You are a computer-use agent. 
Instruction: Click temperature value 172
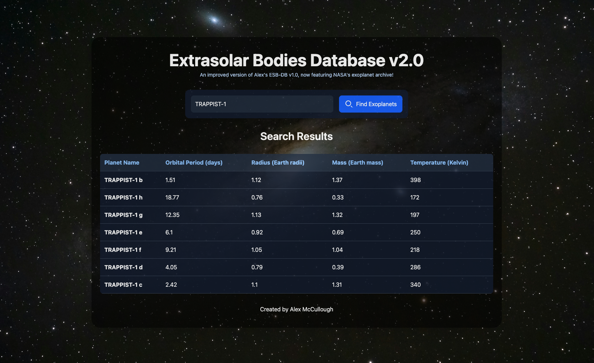click(415, 197)
